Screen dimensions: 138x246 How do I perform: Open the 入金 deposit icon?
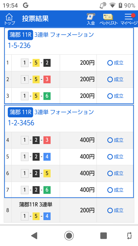coord(91,19)
